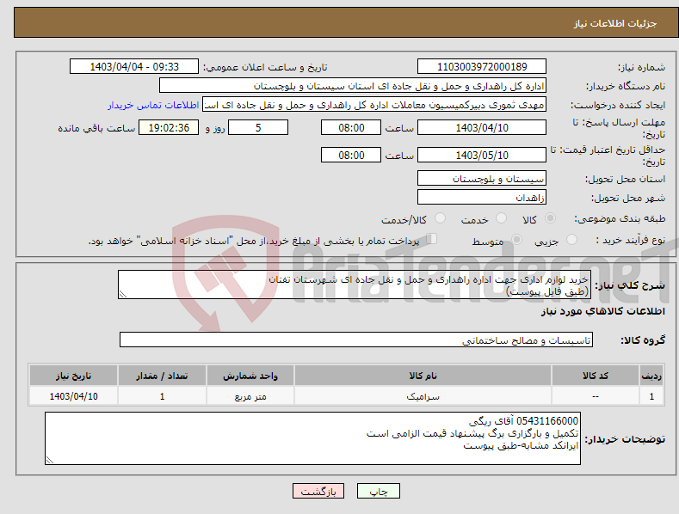Click the request creator field مهدی ثموری
Screen dimensions: 679x514
click(374, 105)
